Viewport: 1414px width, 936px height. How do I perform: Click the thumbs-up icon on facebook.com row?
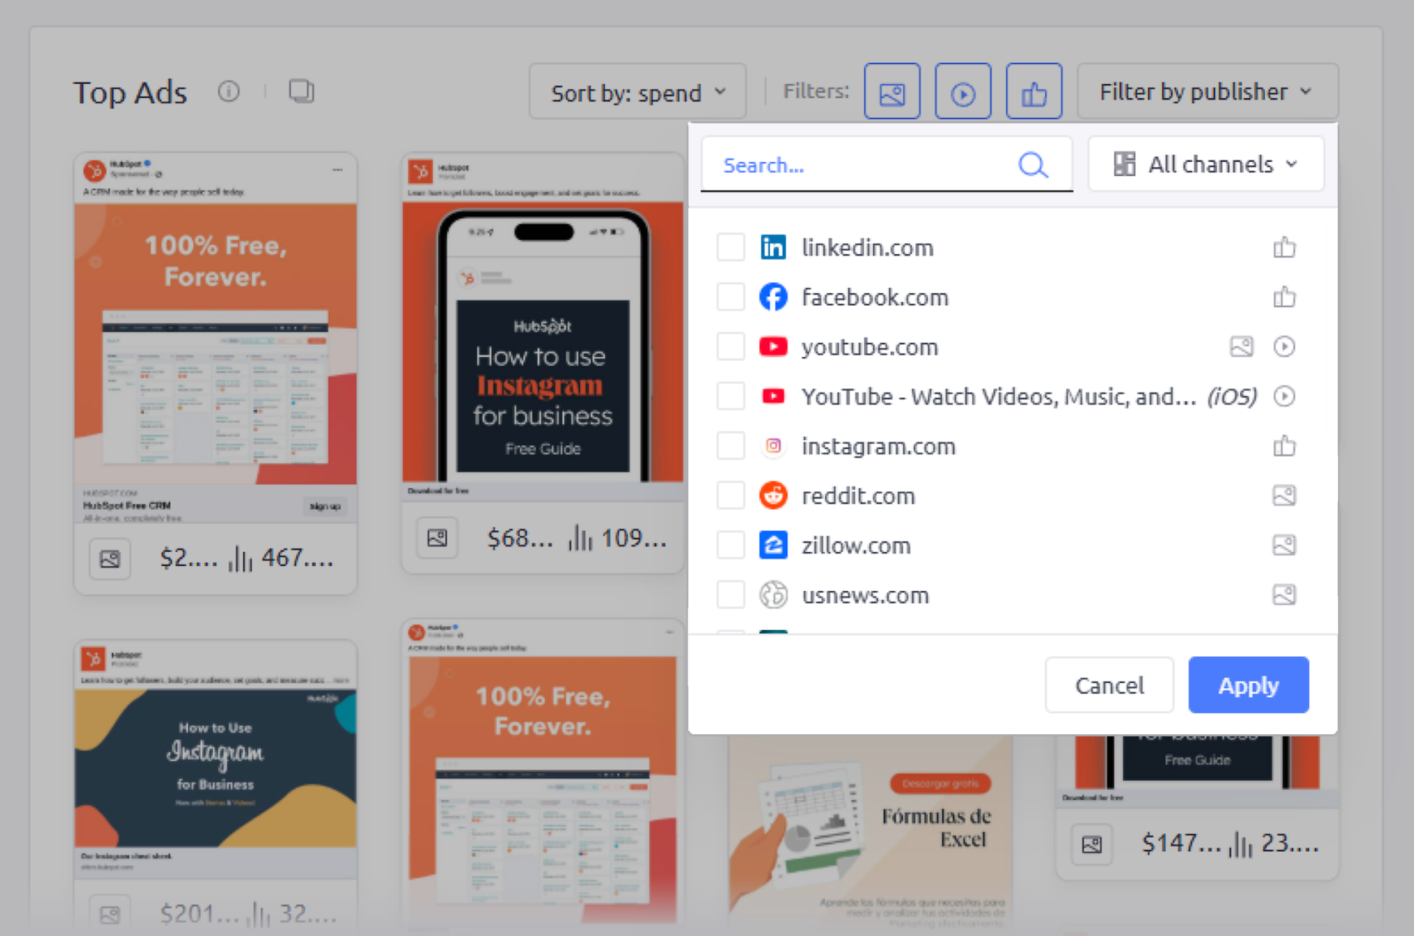[x=1284, y=296]
